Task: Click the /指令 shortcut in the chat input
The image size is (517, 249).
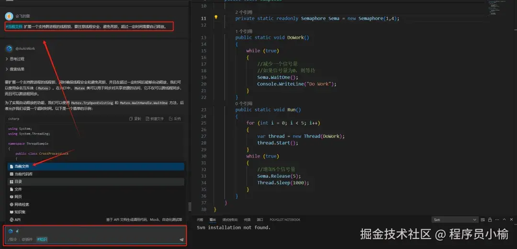Action: (x=12, y=239)
